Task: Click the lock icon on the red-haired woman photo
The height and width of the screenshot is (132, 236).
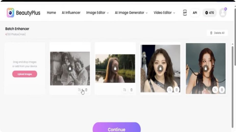Action: tap(206, 69)
